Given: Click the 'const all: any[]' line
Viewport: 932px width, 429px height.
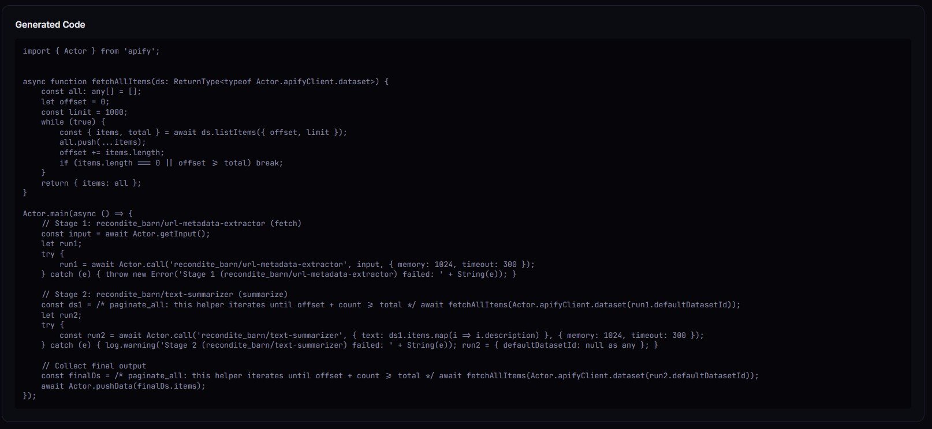Looking at the screenshot, I should point(91,92).
